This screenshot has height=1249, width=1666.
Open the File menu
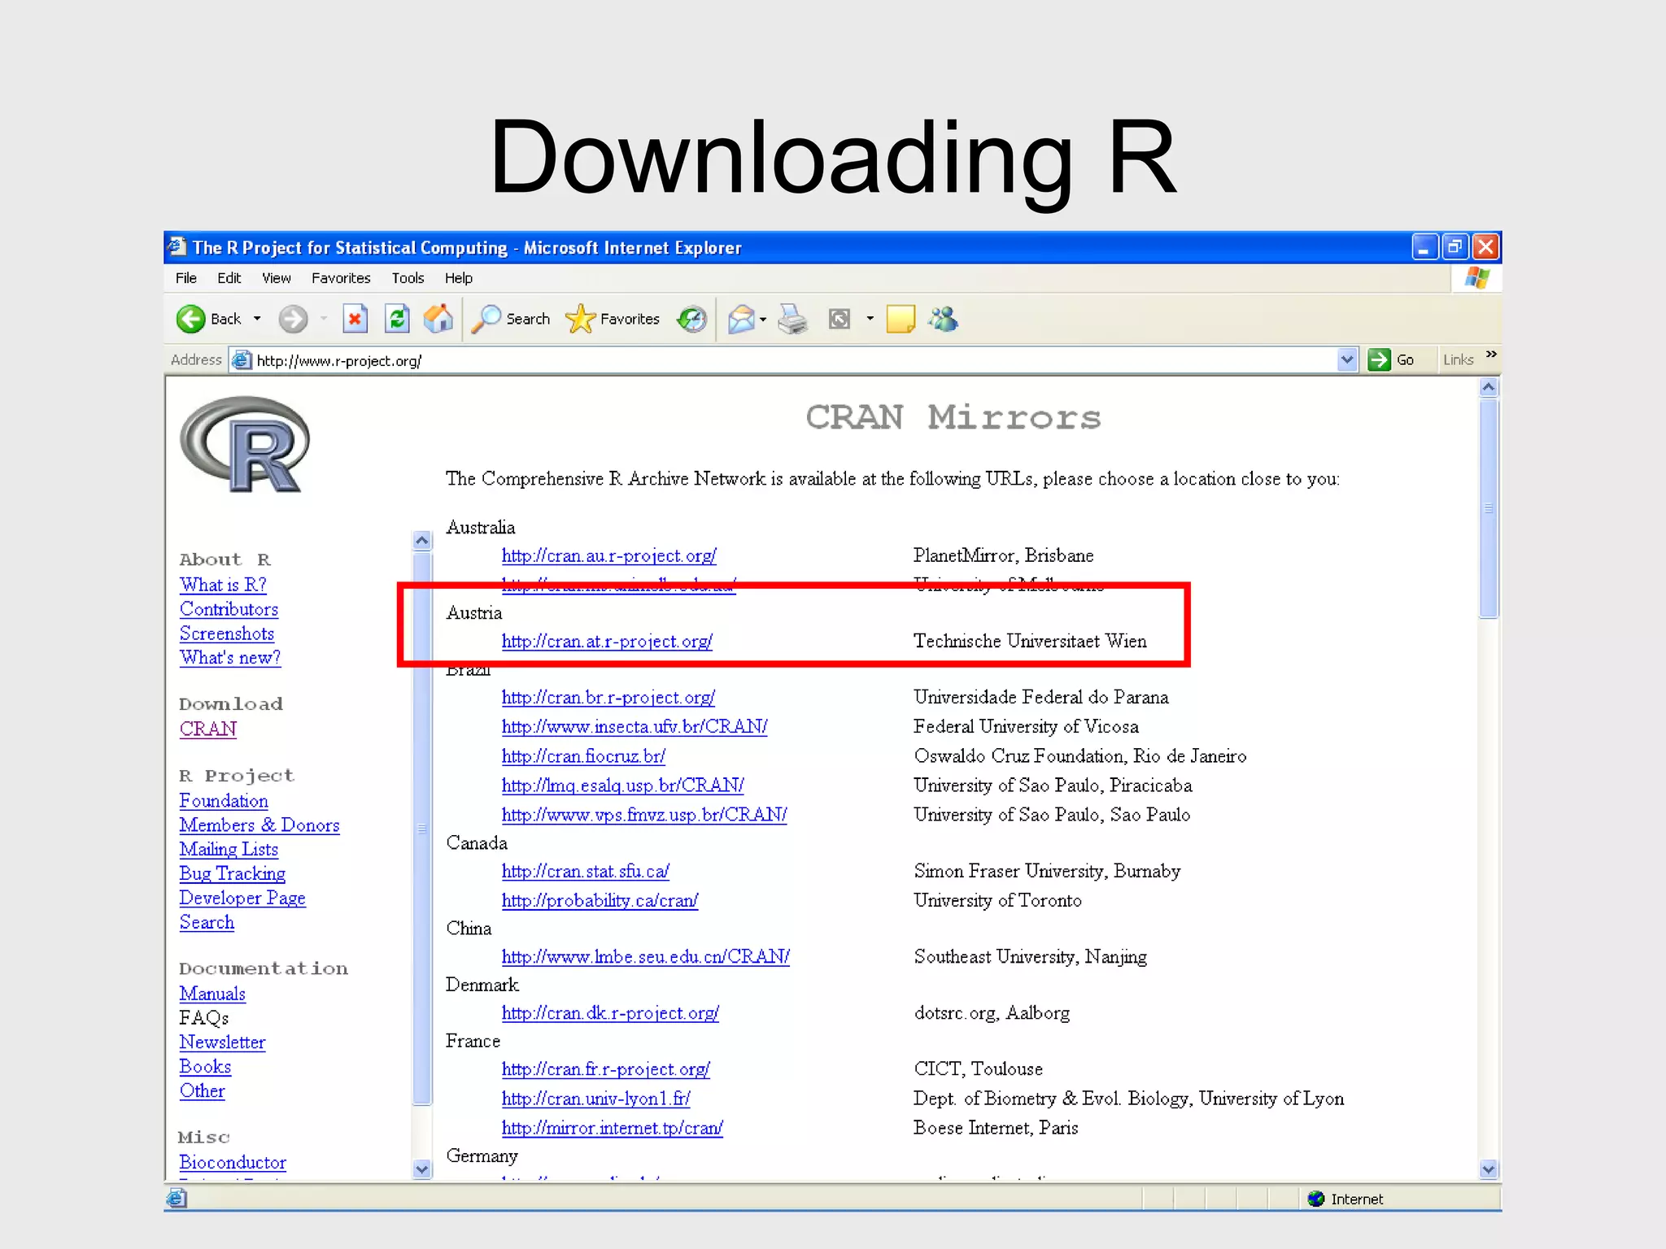tap(186, 278)
